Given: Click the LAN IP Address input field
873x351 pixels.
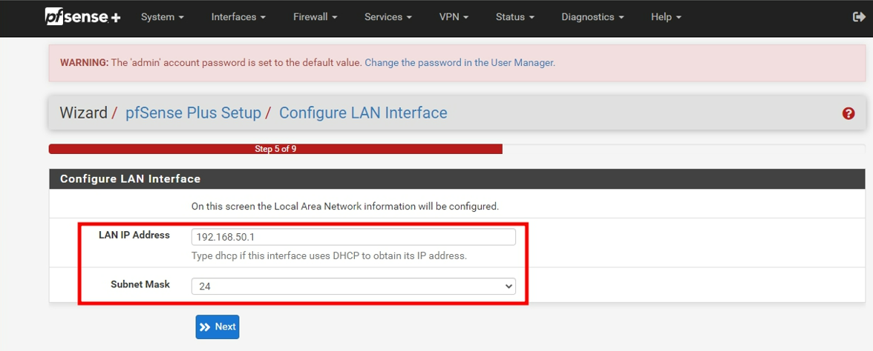Looking at the screenshot, I should click(353, 237).
